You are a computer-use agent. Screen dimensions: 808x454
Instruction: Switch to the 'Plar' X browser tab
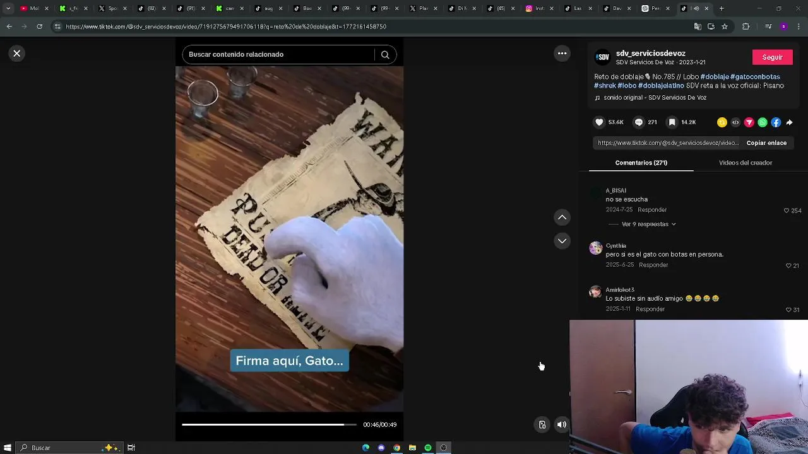coord(422,9)
